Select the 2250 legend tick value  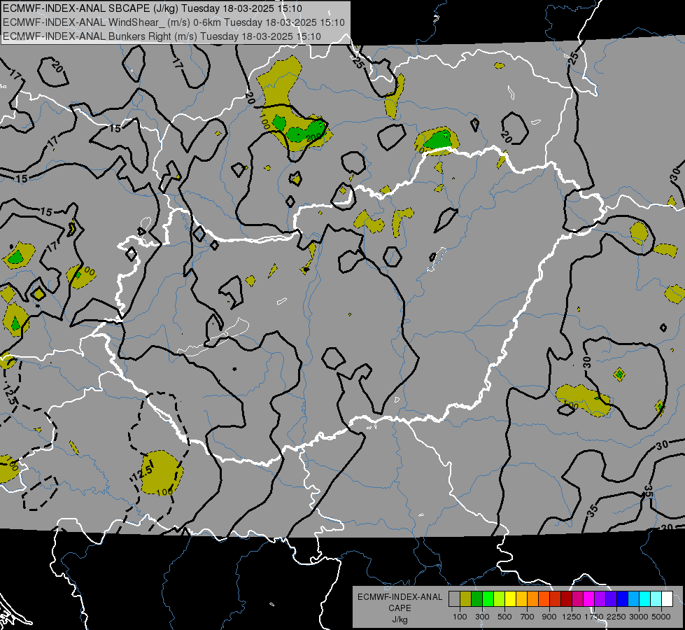click(616, 617)
